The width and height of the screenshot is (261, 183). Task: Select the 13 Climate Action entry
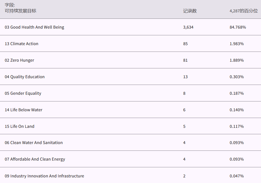click(22, 44)
